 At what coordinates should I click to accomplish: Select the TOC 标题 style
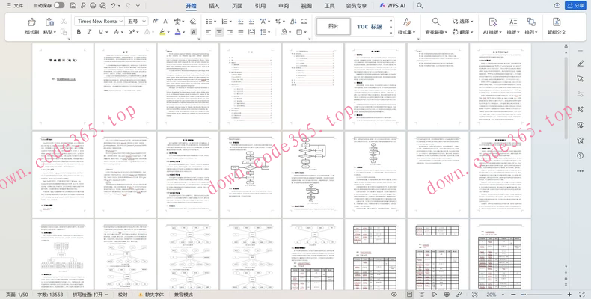(370, 27)
